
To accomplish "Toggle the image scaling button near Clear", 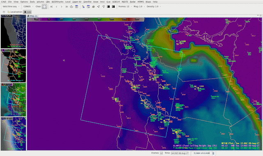I will 44,7.
